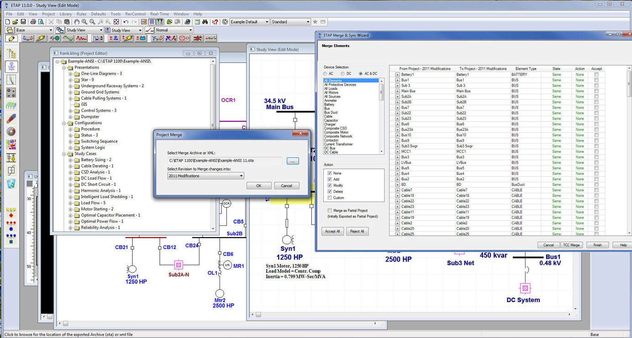Open the File menu
The image size is (632, 338).
coord(9,14)
